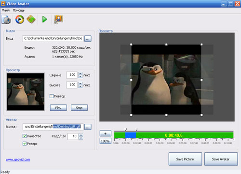The height and width of the screenshot is (174, 241).
Task: Increase the Ширина width value
Action: (80, 73)
